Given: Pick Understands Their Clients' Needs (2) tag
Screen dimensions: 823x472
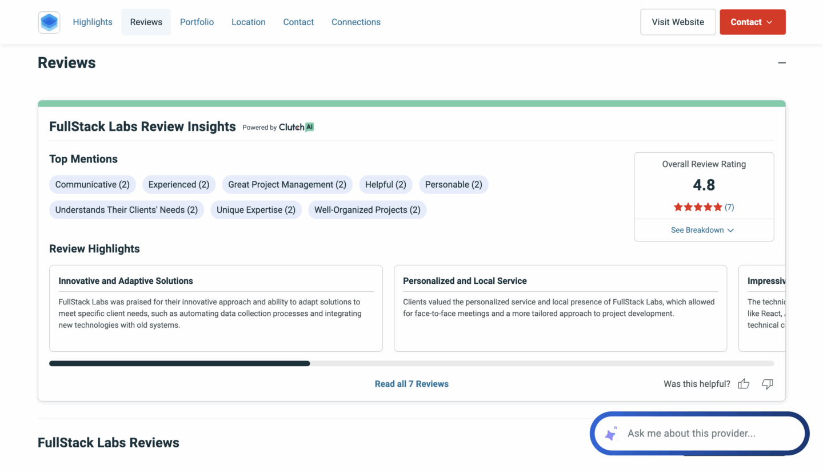Looking at the screenshot, I should click(126, 209).
